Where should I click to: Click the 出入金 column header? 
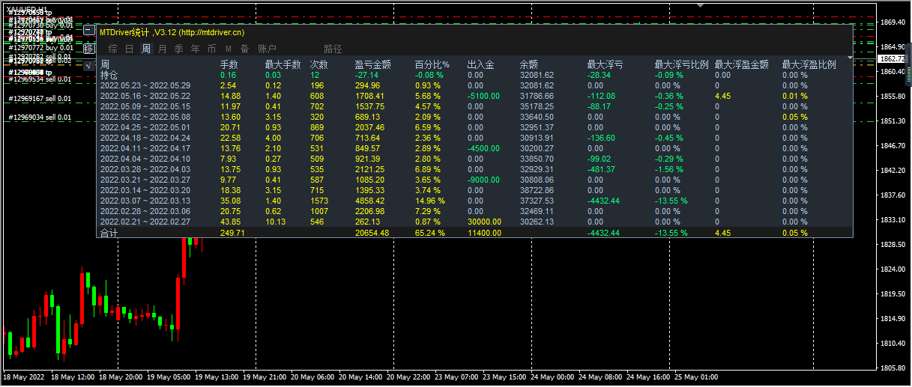(480, 65)
